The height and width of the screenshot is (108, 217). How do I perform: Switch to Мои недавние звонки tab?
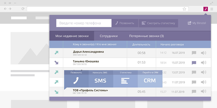pos(72,36)
